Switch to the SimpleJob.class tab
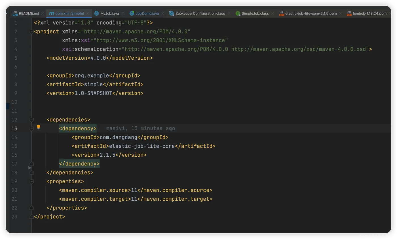 255,13
